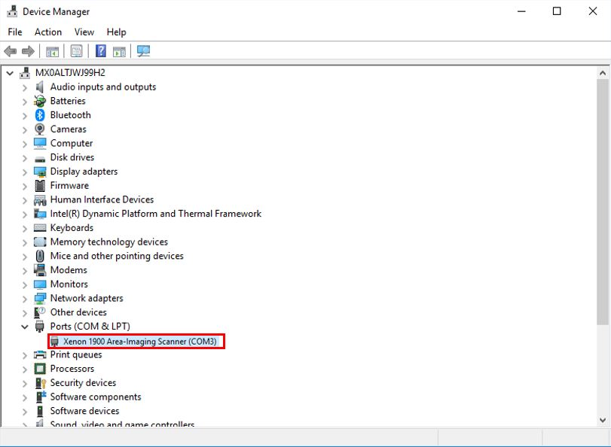Click the Security devices key icon
This screenshot has width=611, height=447.
point(41,383)
